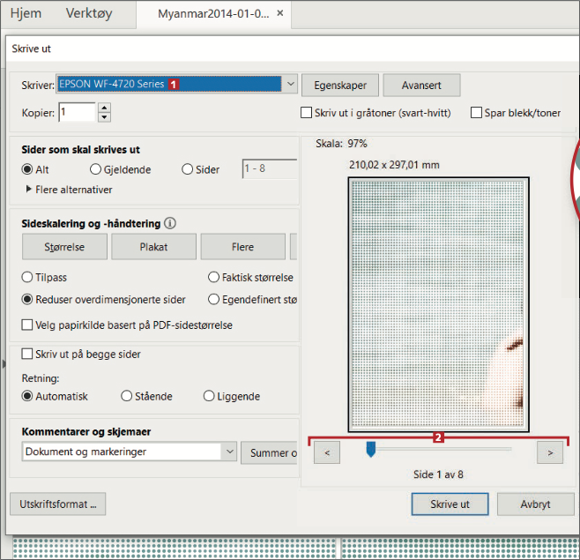Check Skriv ut på begge sider
Screen dimensions: 580x560
click(27, 355)
